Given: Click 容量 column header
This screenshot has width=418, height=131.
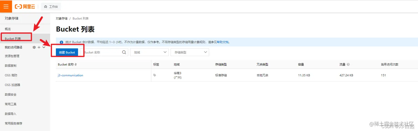Looking at the screenshot, I should click(301, 64).
